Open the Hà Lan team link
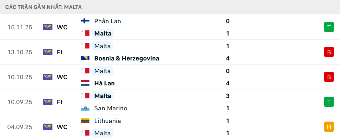Viewport: 342px width, 139px height. [x=104, y=83]
